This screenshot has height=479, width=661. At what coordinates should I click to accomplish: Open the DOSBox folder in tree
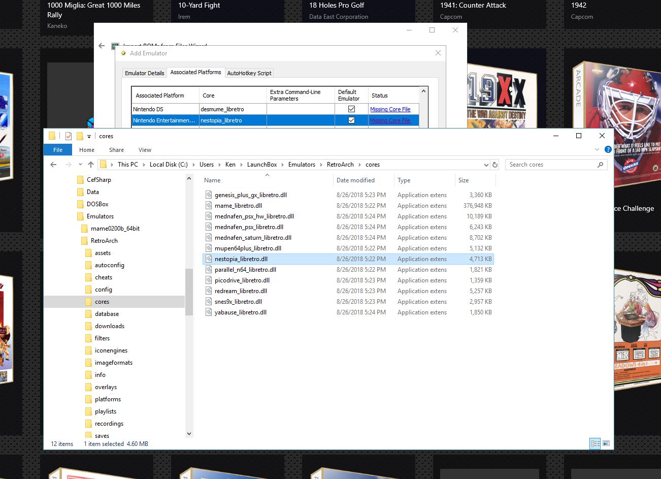(97, 204)
